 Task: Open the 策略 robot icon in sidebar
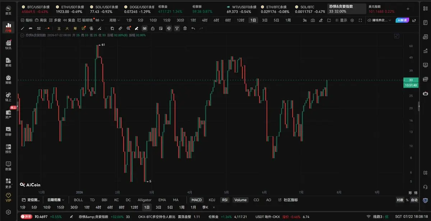8,80
